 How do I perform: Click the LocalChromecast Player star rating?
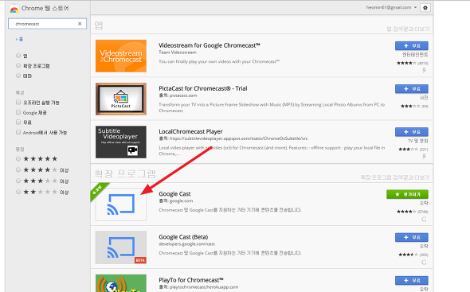pos(408,150)
